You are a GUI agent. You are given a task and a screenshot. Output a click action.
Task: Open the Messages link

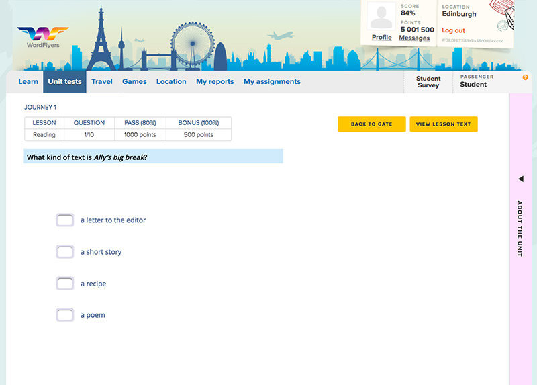[414, 38]
